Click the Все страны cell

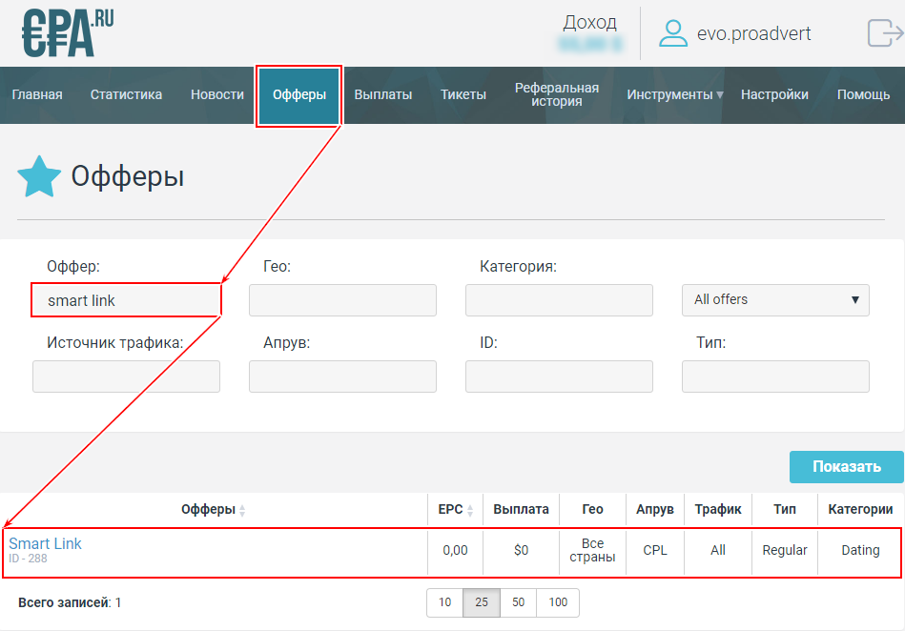[592, 550]
